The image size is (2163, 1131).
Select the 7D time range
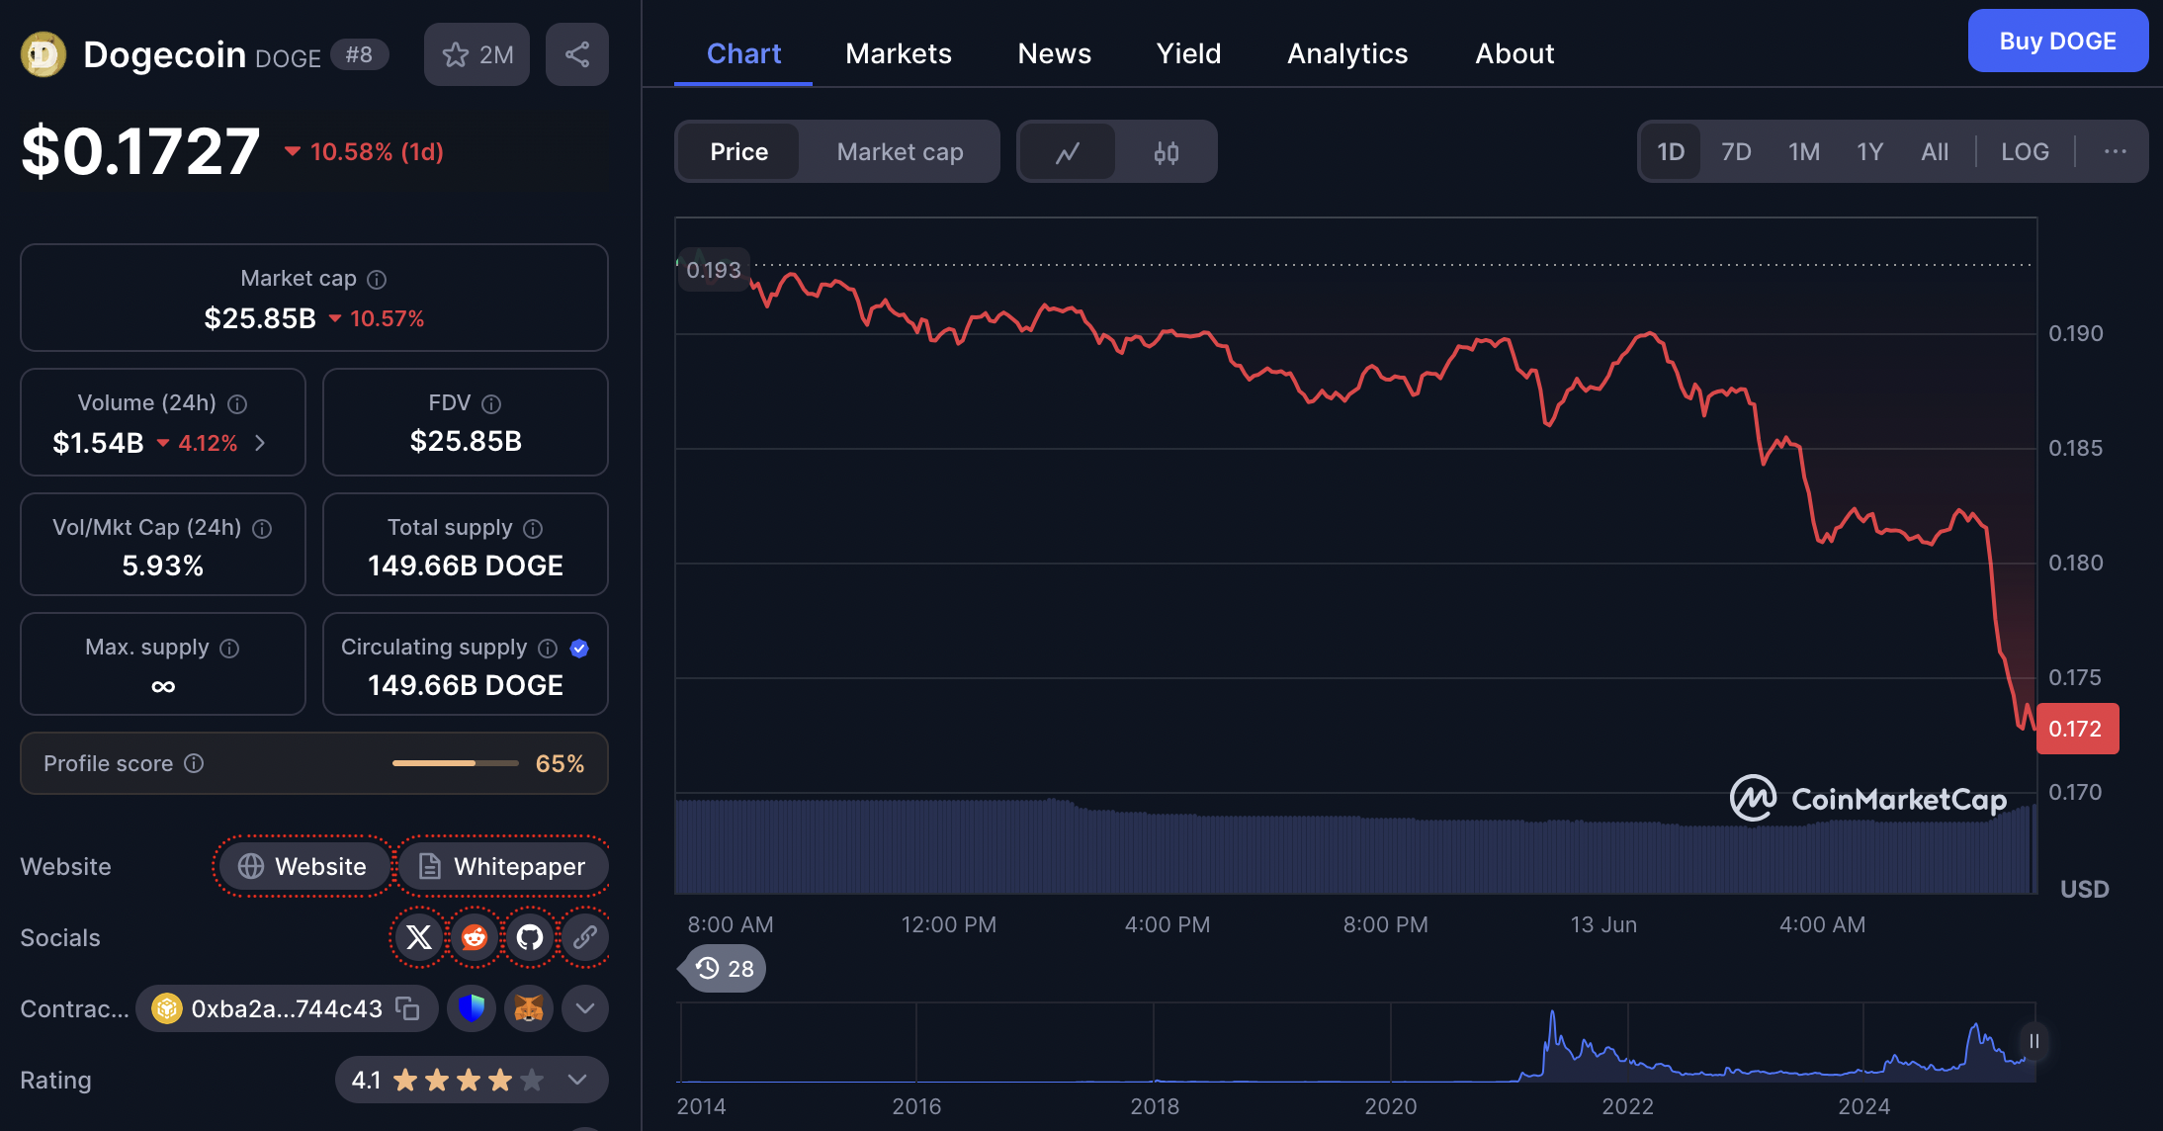coord(1736,152)
